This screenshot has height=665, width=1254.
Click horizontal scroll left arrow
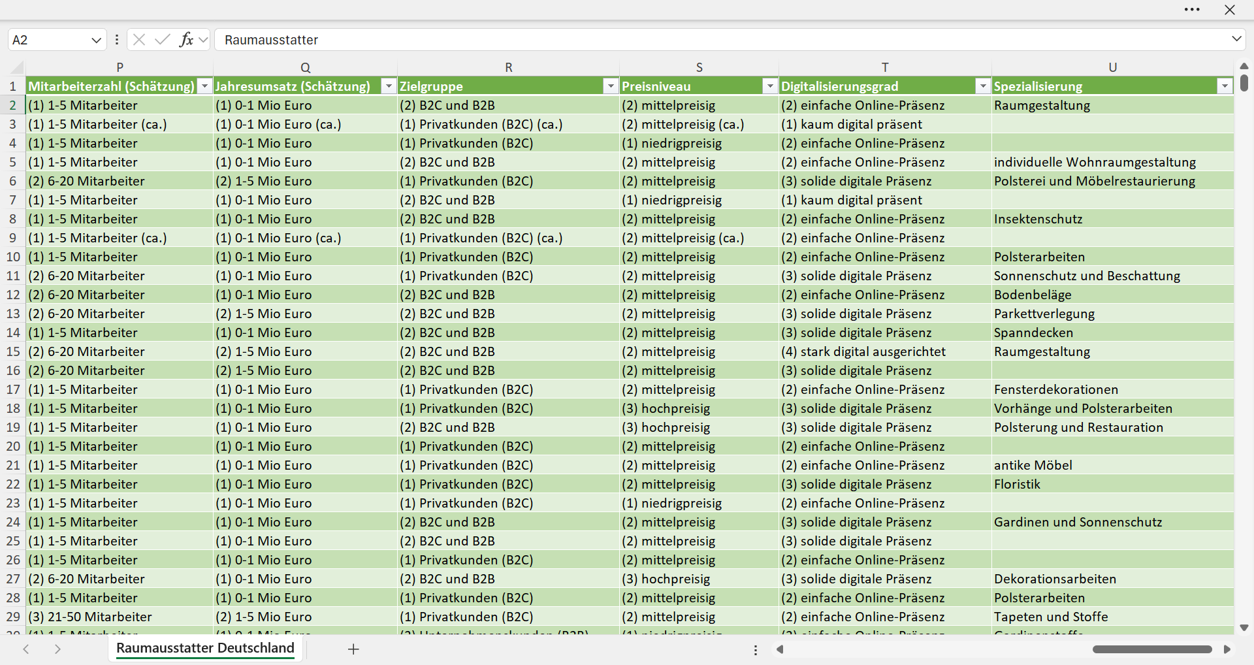point(779,649)
